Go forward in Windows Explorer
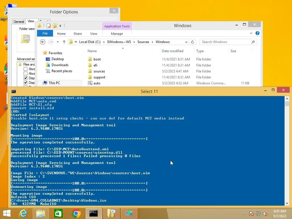Viewport: 292px width, 219px height. tap(51, 42)
